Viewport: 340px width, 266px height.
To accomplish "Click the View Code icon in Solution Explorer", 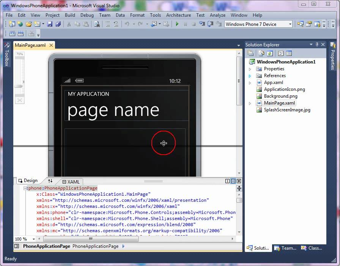I will click(281, 53).
